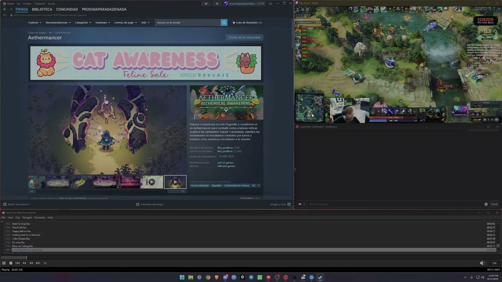Switch to Steam from the taskbar

click(320, 277)
